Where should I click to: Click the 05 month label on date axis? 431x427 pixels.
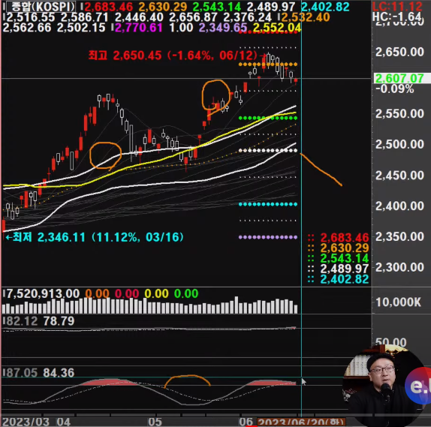click(x=155, y=422)
